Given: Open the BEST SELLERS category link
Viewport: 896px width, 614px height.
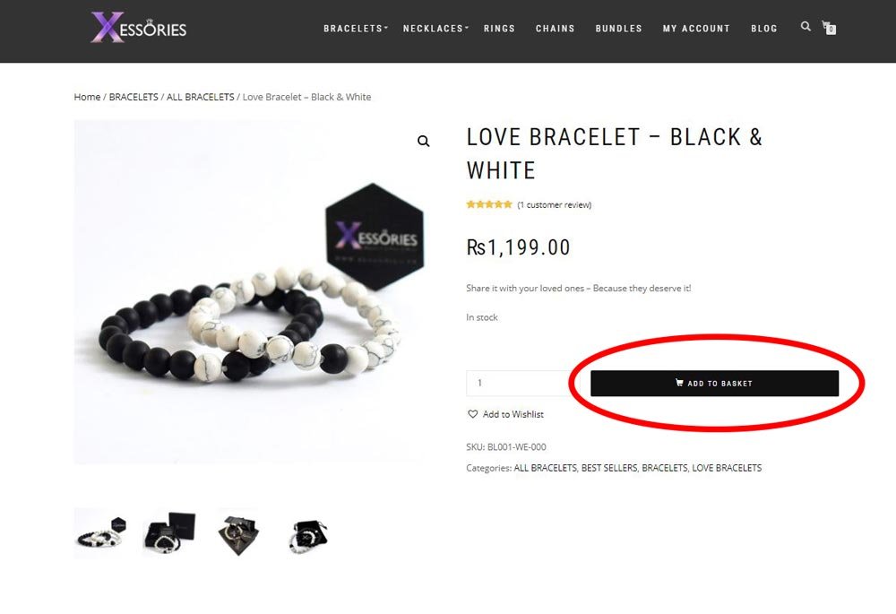Looking at the screenshot, I should (x=608, y=468).
